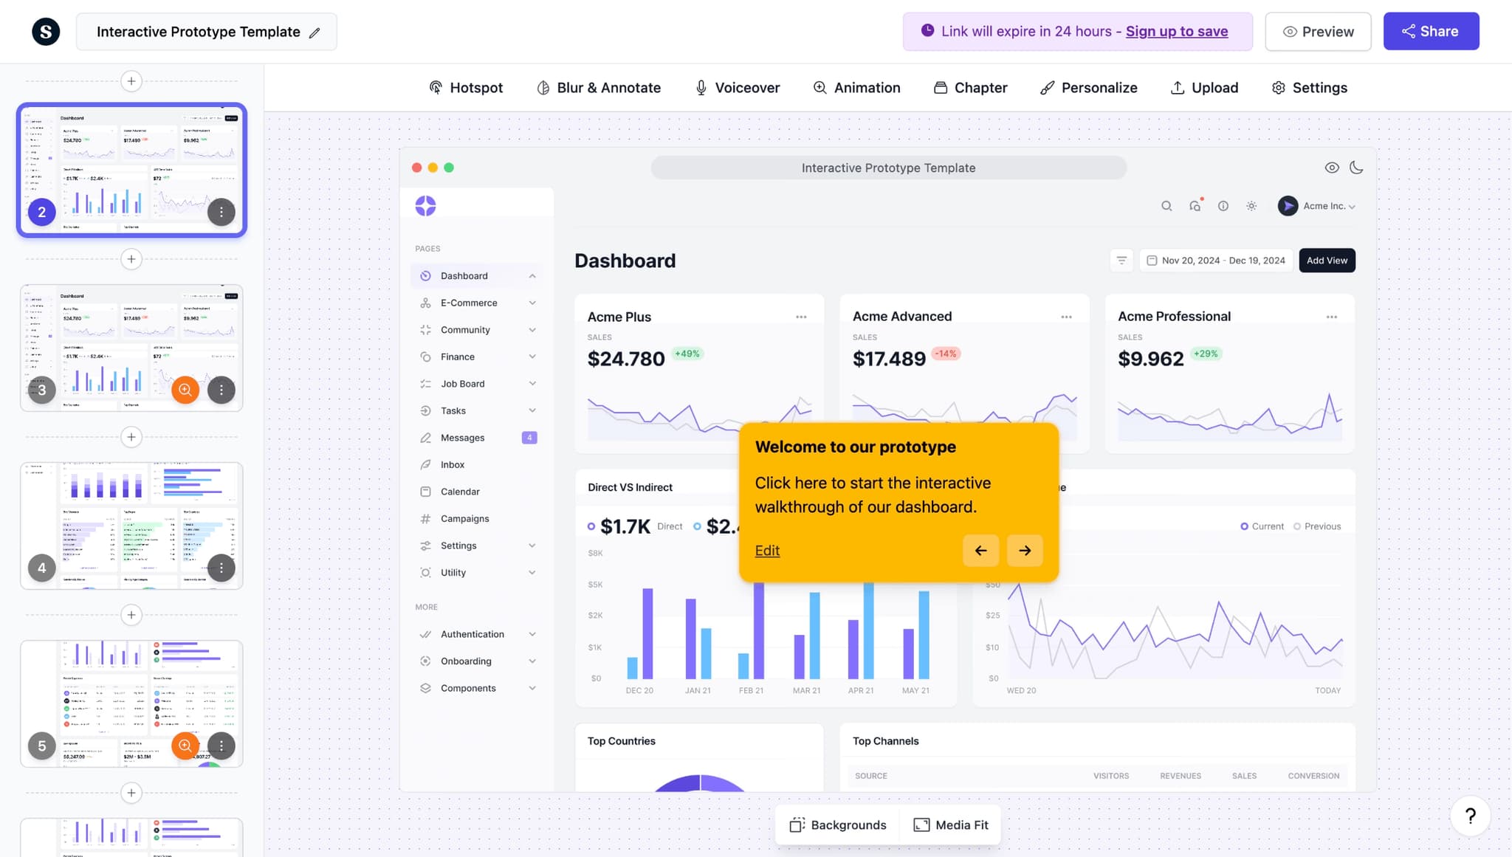Screen dimensions: 1512x857
Task: Open the Animation tab
Action: click(x=856, y=88)
